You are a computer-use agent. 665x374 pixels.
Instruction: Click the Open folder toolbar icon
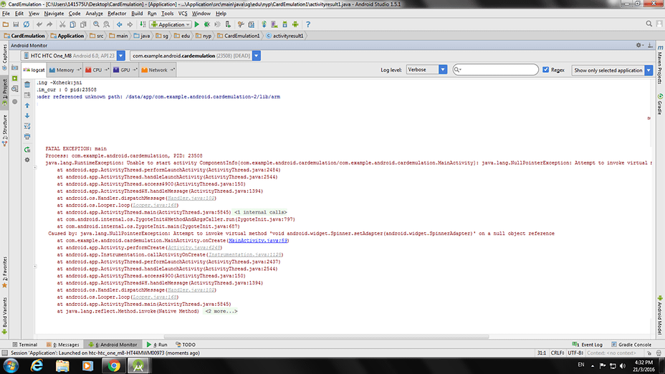6,24
